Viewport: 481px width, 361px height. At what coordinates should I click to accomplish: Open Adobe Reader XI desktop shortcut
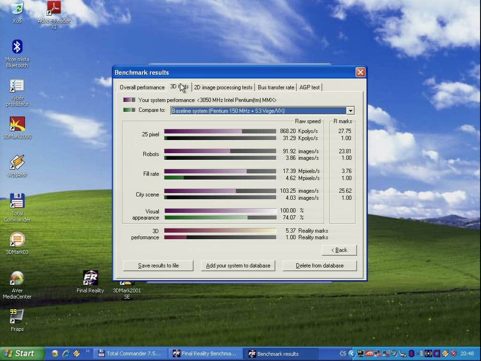pos(54,15)
